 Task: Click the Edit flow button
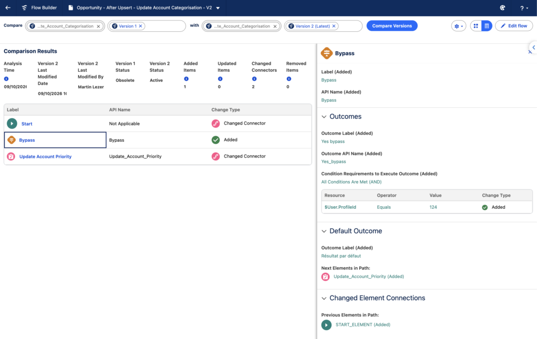click(514, 26)
